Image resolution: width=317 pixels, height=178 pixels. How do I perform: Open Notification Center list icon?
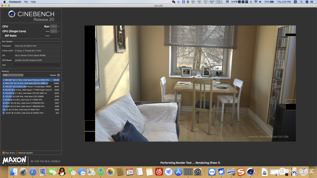(312, 2)
